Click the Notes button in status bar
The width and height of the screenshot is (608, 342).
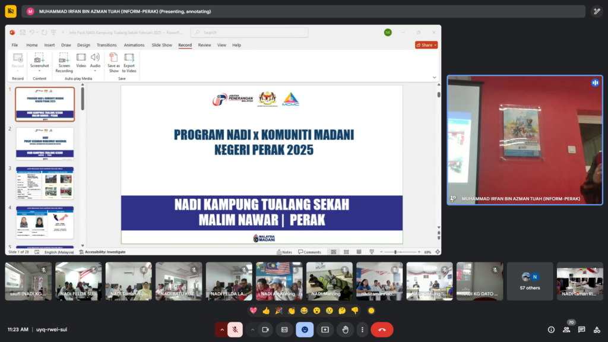[x=284, y=252]
